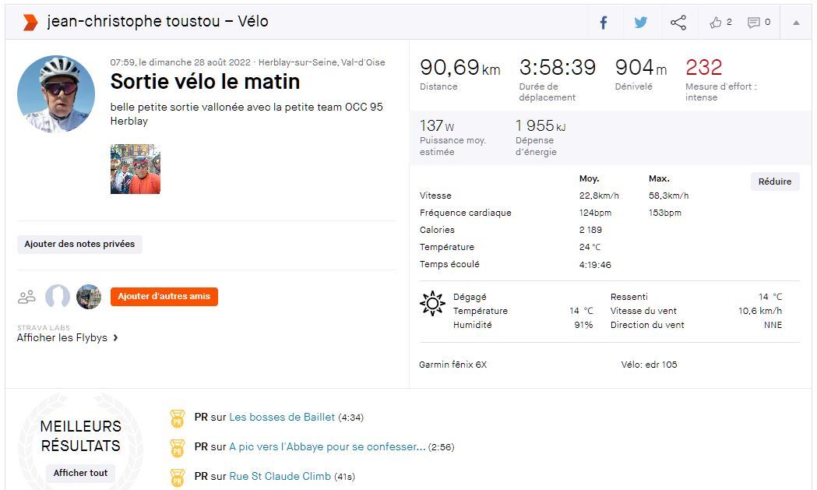Open A pic vers l'Abbaye segment link
Viewport: 817px width, 490px height.
tap(327, 447)
